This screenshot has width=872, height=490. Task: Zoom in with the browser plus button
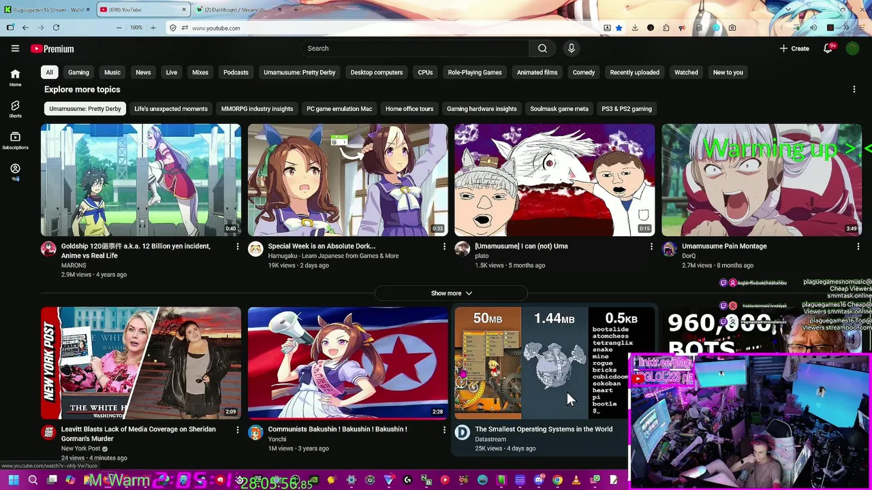click(x=153, y=28)
